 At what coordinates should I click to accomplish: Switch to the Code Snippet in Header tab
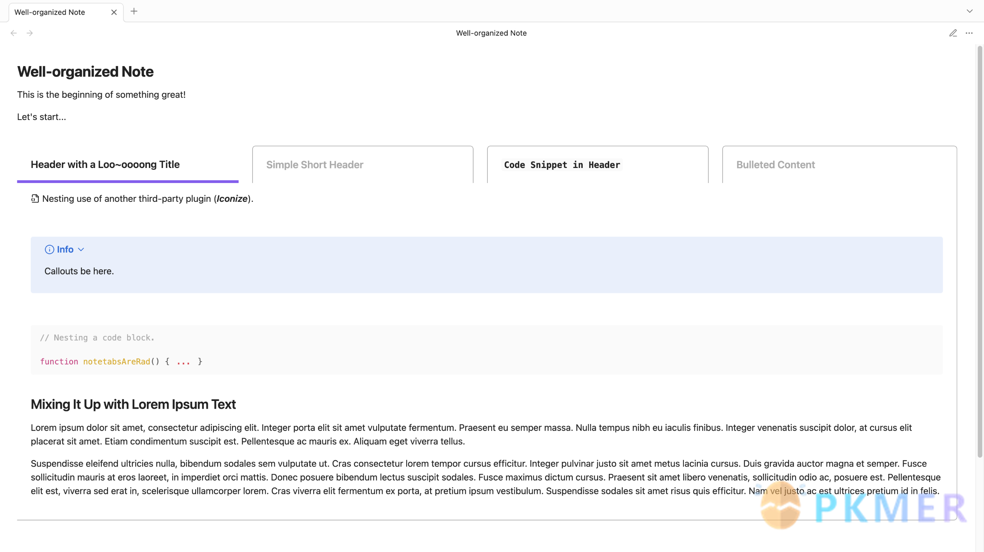[x=597, y=165]
